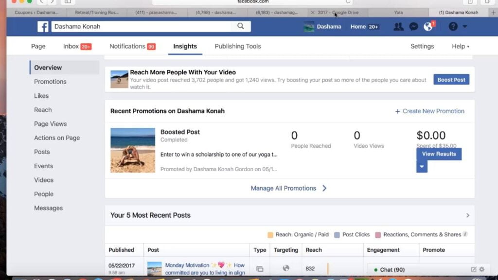Open the Help dropdown in page menu

(461, 46)
